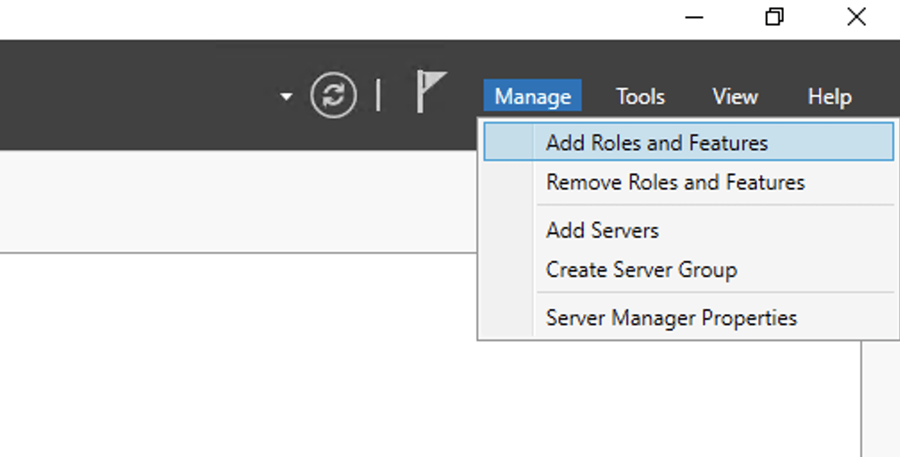Expand the small dropdown arrow beside Refresh
The image size is (900, 457).
(286, 96)
